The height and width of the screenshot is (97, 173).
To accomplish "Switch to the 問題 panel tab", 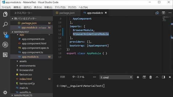I will coord(62,77).
